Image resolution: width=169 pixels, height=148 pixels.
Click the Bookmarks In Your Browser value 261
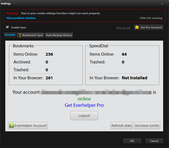pyautogui.click(x=49, y=78)
